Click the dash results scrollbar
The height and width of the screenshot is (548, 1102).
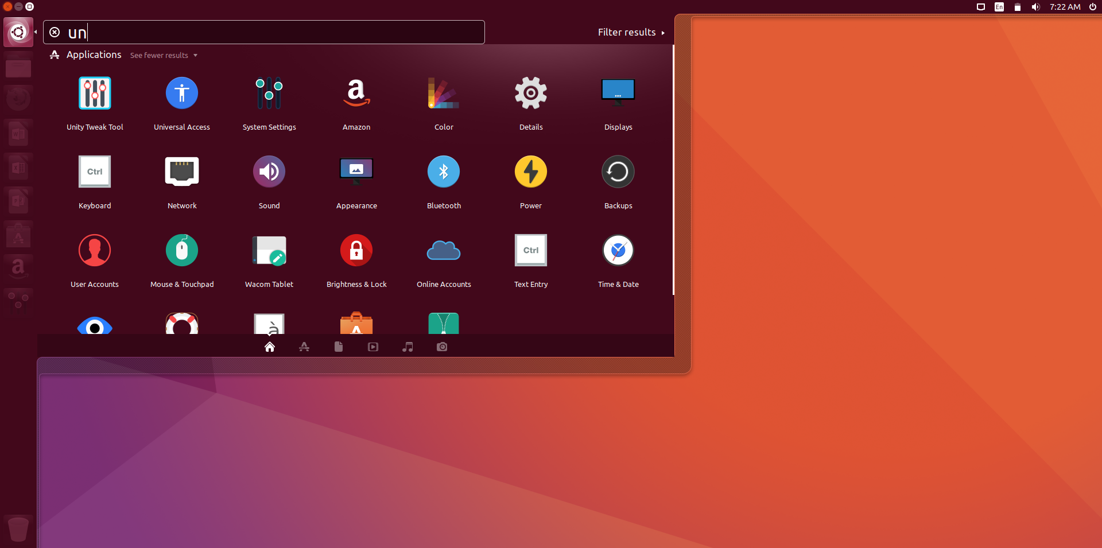(673, 170)
